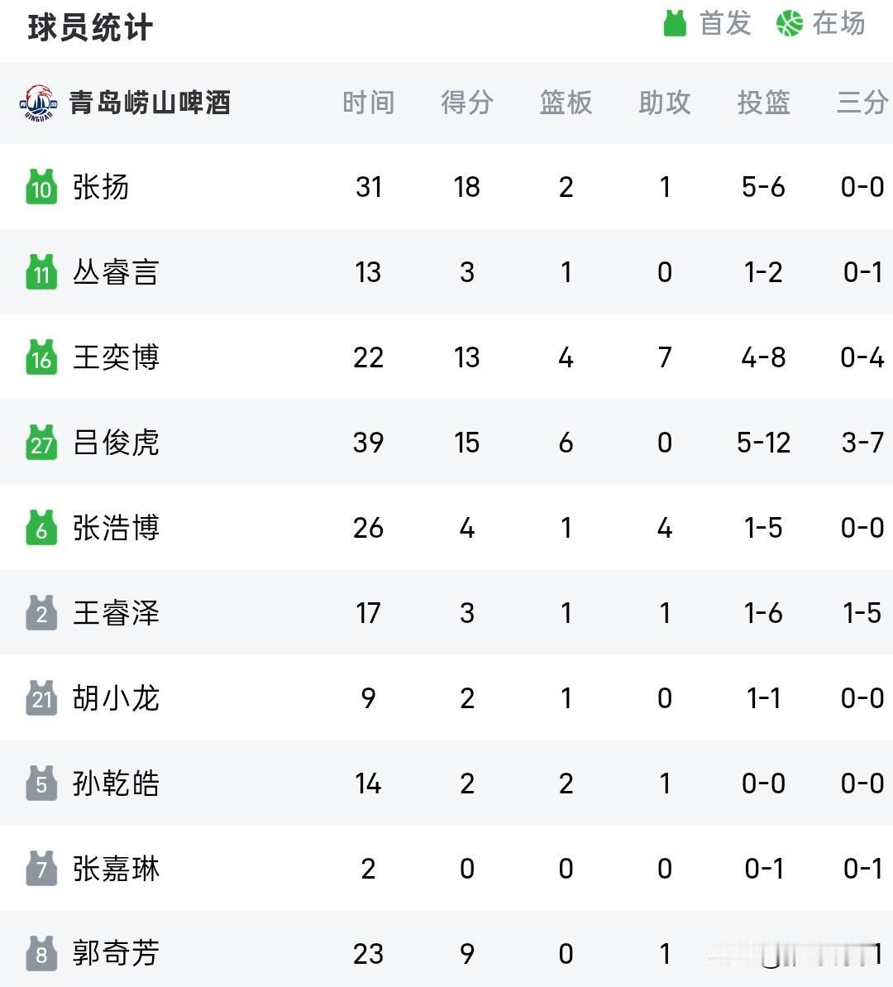Click the green 首发 starter legend icon
The width and height of the screenshot is (893, 987).
(x=675, y=23)
